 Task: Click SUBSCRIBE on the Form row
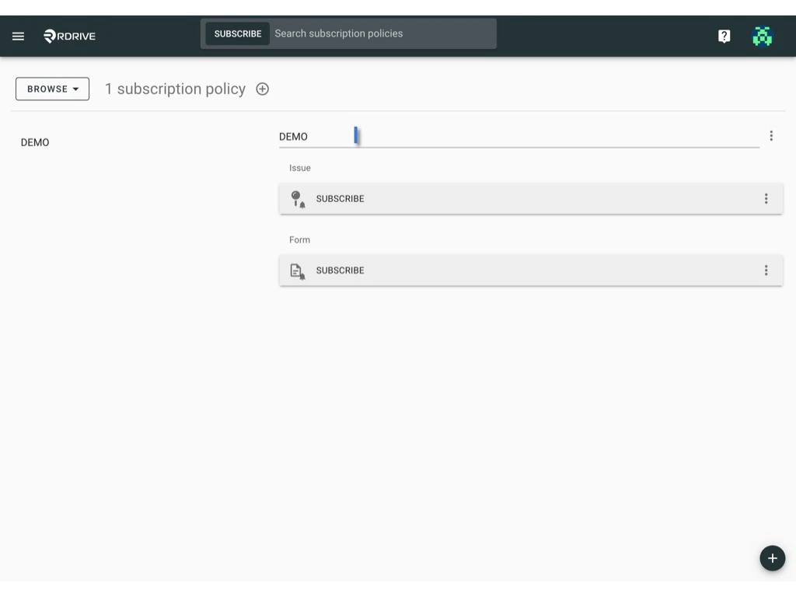[340, 271]
